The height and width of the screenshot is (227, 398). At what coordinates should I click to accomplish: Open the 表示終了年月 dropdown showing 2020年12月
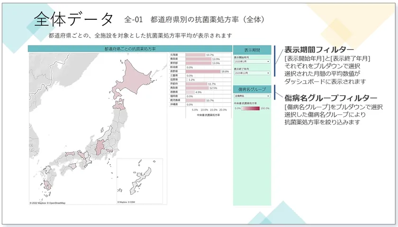(252, 73)
